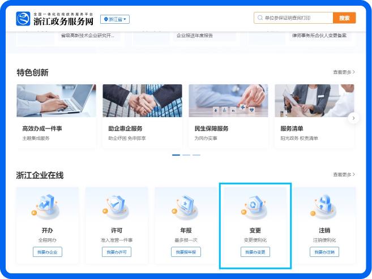Open the 助企惠企服务 handshake thumbnail
Viewport: 372px width, 279px height.
click(142, 101)
